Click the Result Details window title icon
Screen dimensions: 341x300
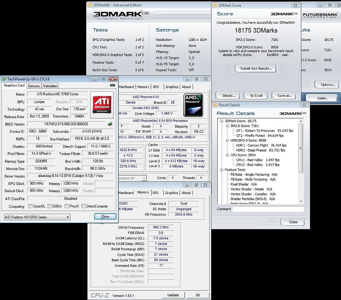(215, 105)
